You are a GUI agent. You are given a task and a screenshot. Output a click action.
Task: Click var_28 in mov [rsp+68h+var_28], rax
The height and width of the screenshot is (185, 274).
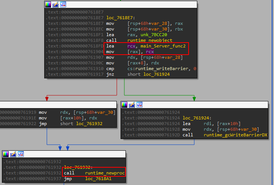click(x=159, y=23)
